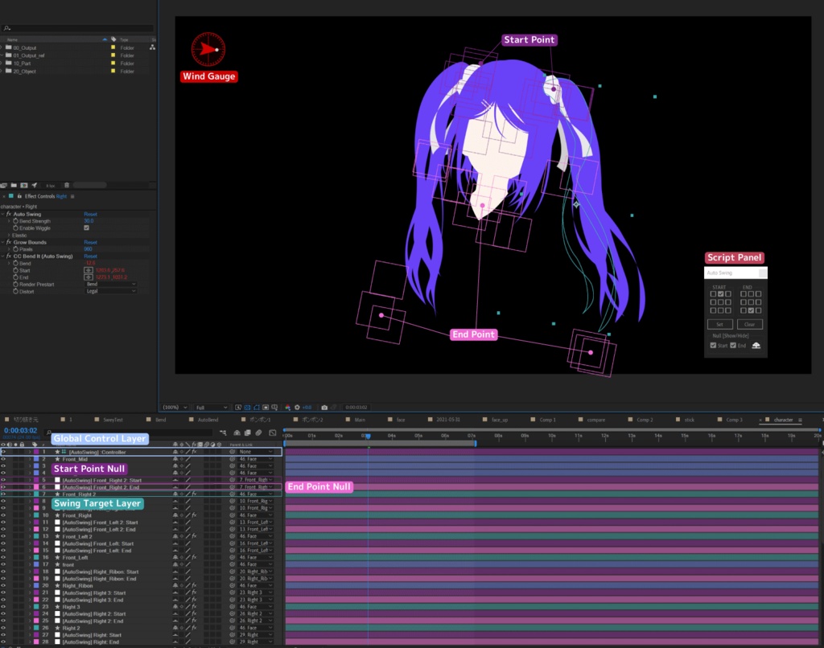This screenshot has width=824, height=648.
Task: Click the Clear button in script panel
Action: click(x=749, y=324)
